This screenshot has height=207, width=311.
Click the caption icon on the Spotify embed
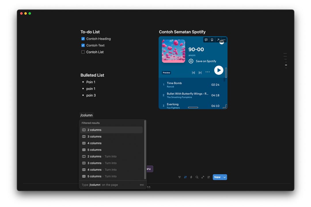tap(212, 40)
